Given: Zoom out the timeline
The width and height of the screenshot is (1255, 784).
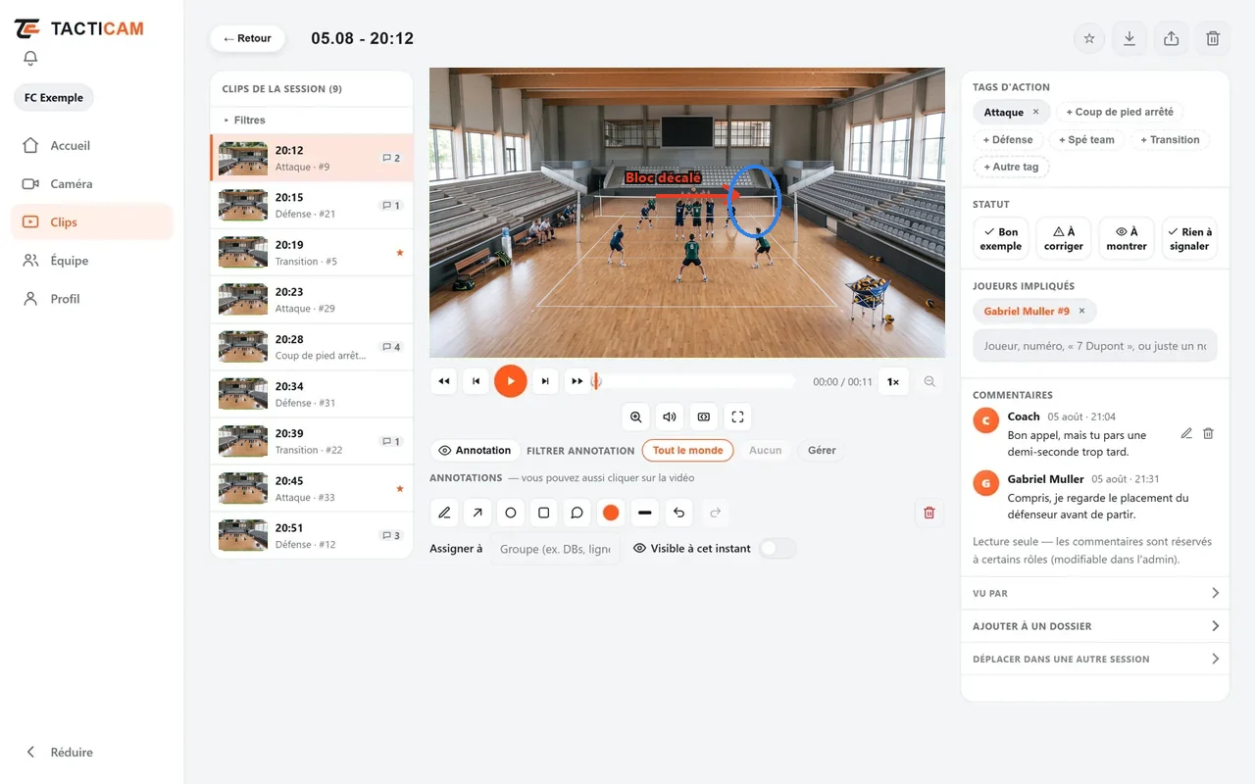Looking at the screenshot, I should [x=929, y=382].
